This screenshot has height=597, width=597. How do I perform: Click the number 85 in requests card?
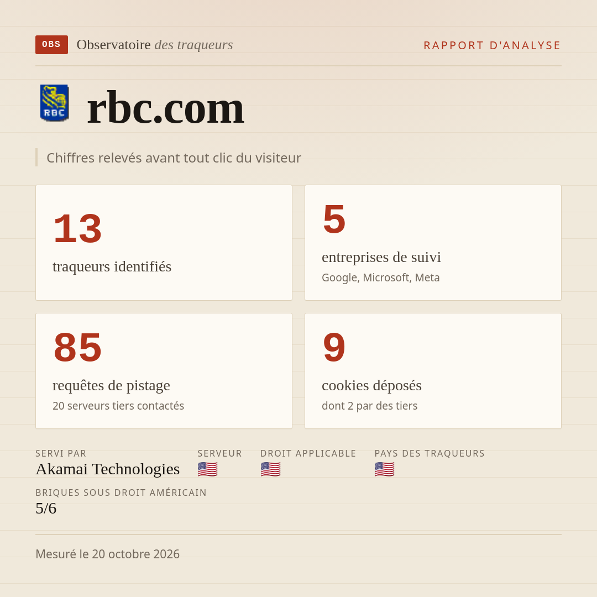point(78,347)
